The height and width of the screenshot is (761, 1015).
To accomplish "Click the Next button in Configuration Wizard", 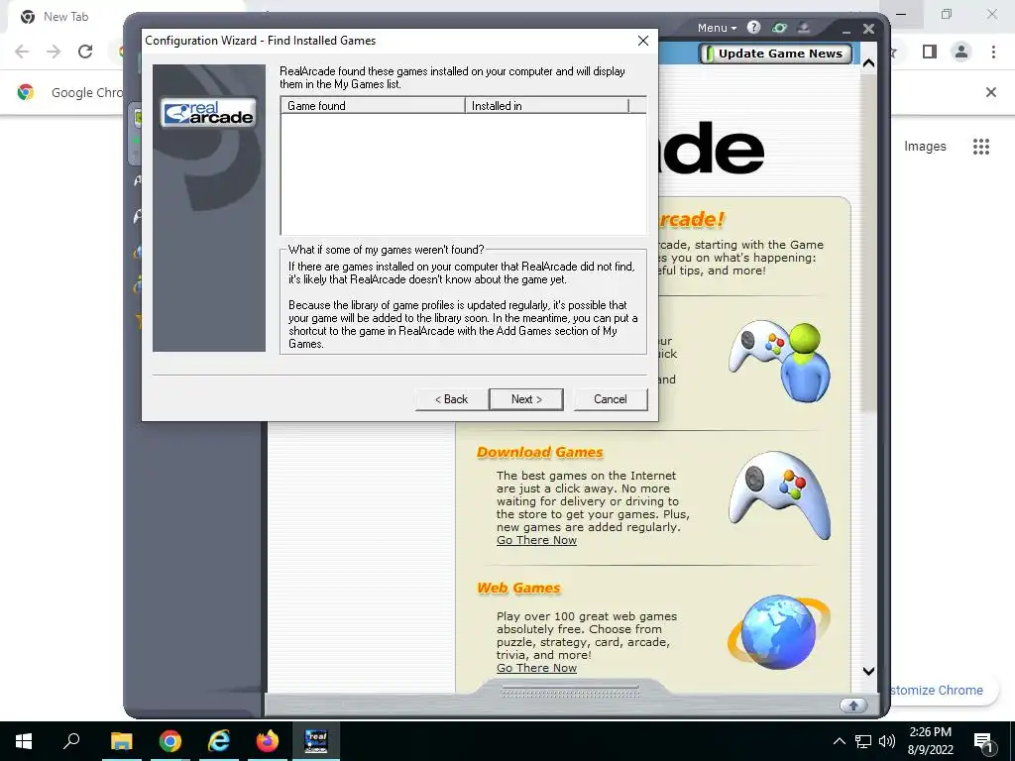I will coord(526,399).
